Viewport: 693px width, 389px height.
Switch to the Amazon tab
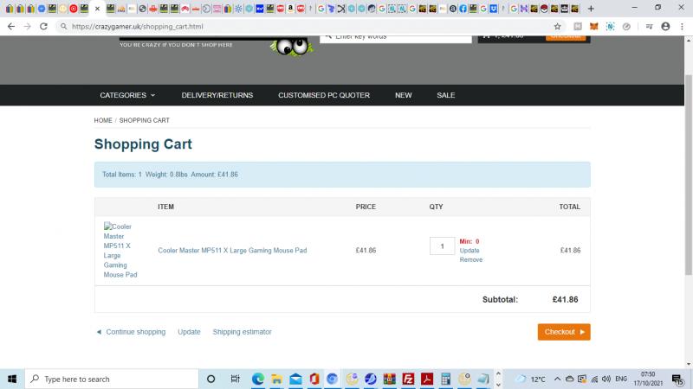[x=290, y=9]
